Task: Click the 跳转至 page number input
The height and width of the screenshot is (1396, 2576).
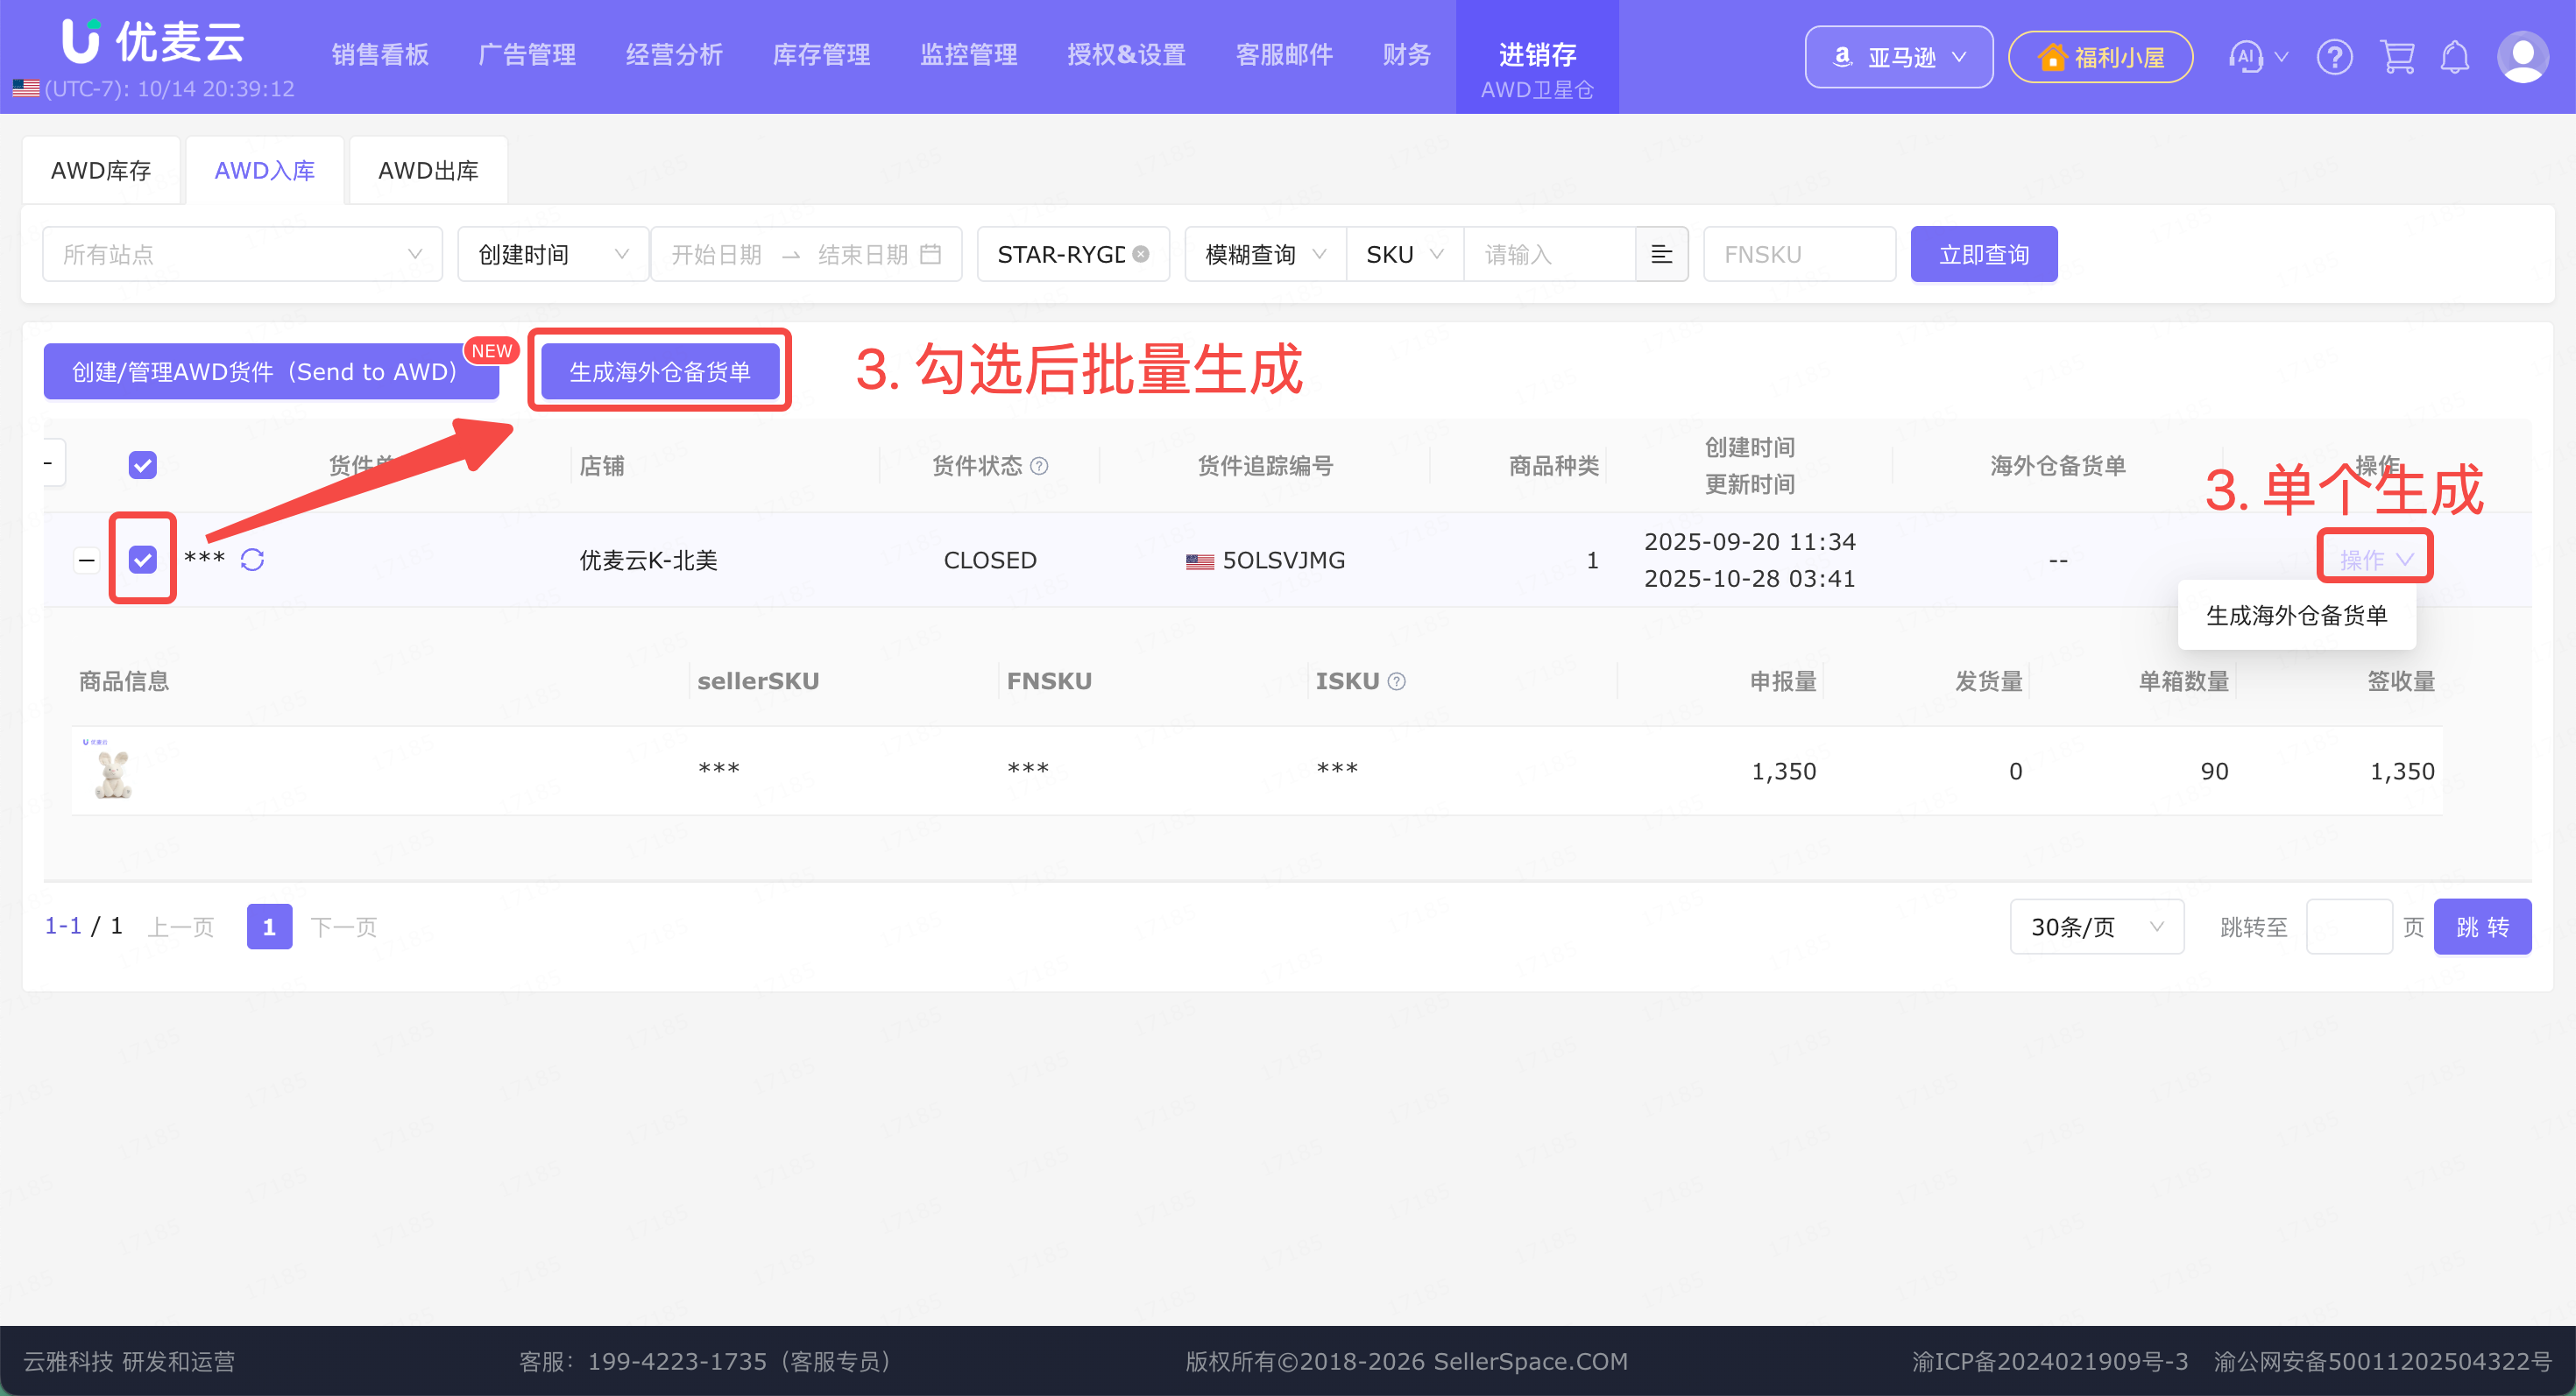Action: pos(2349,927)
